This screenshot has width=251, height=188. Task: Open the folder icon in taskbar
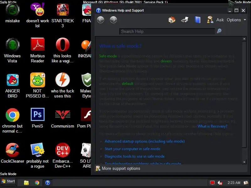pyautogui.click(x=26, y=183)
